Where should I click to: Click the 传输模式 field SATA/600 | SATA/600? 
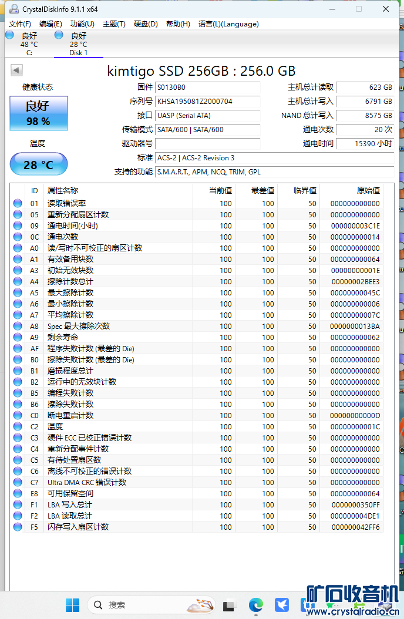tap(207, 130)
